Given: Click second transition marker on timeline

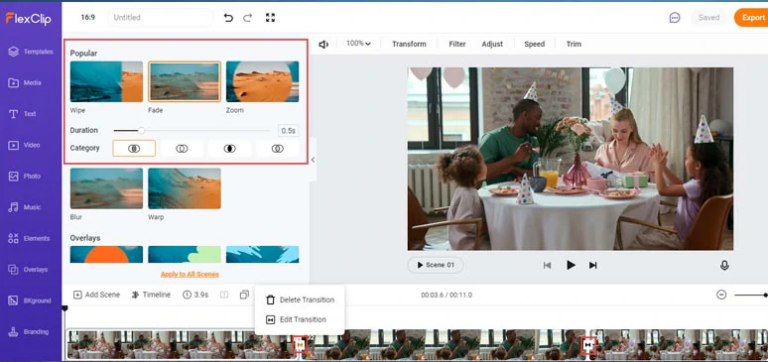Looking at the screenshot, I should pyautogui.click(x=587, y=345).
